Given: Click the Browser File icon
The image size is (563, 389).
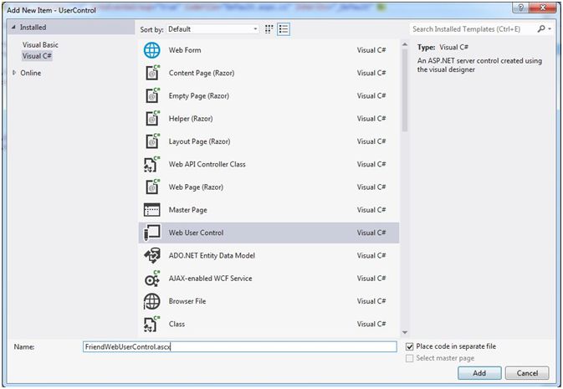Looking at the screenshot, I should click(151, 301).
